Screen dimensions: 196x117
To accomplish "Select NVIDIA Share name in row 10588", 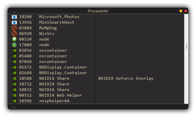I will (x=54, y=79).
